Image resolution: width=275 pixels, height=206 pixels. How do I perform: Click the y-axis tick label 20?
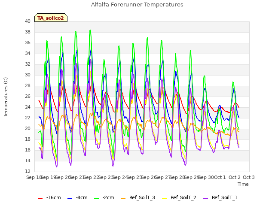click(x=27, y=129)
